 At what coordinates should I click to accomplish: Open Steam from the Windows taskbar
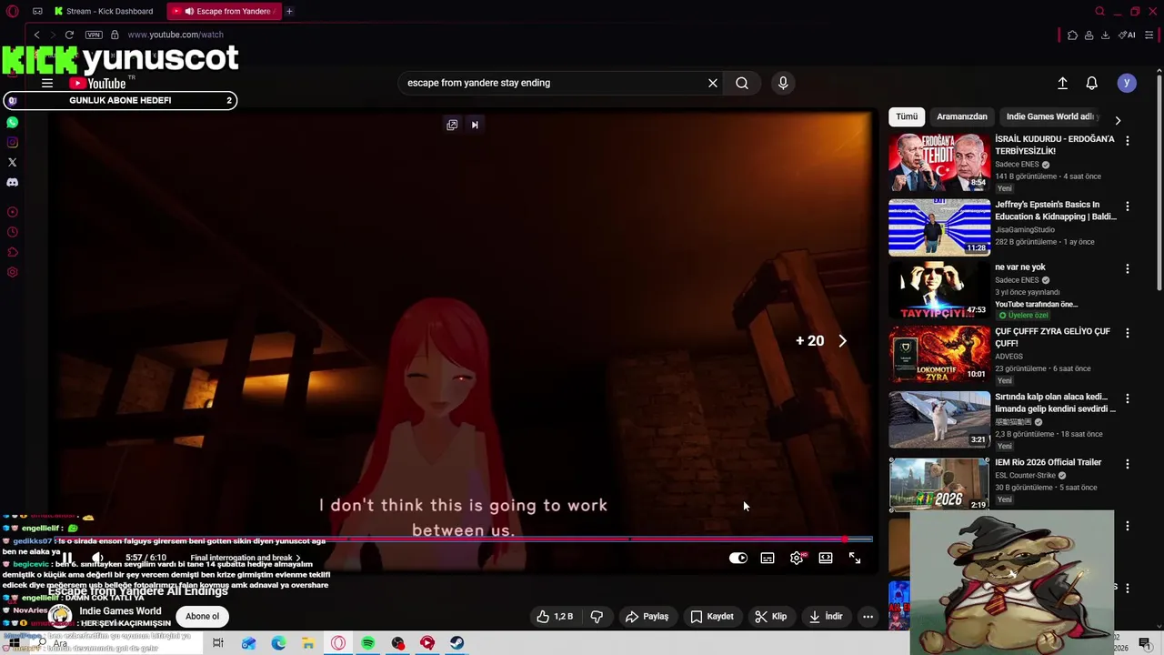coord(457,643)
